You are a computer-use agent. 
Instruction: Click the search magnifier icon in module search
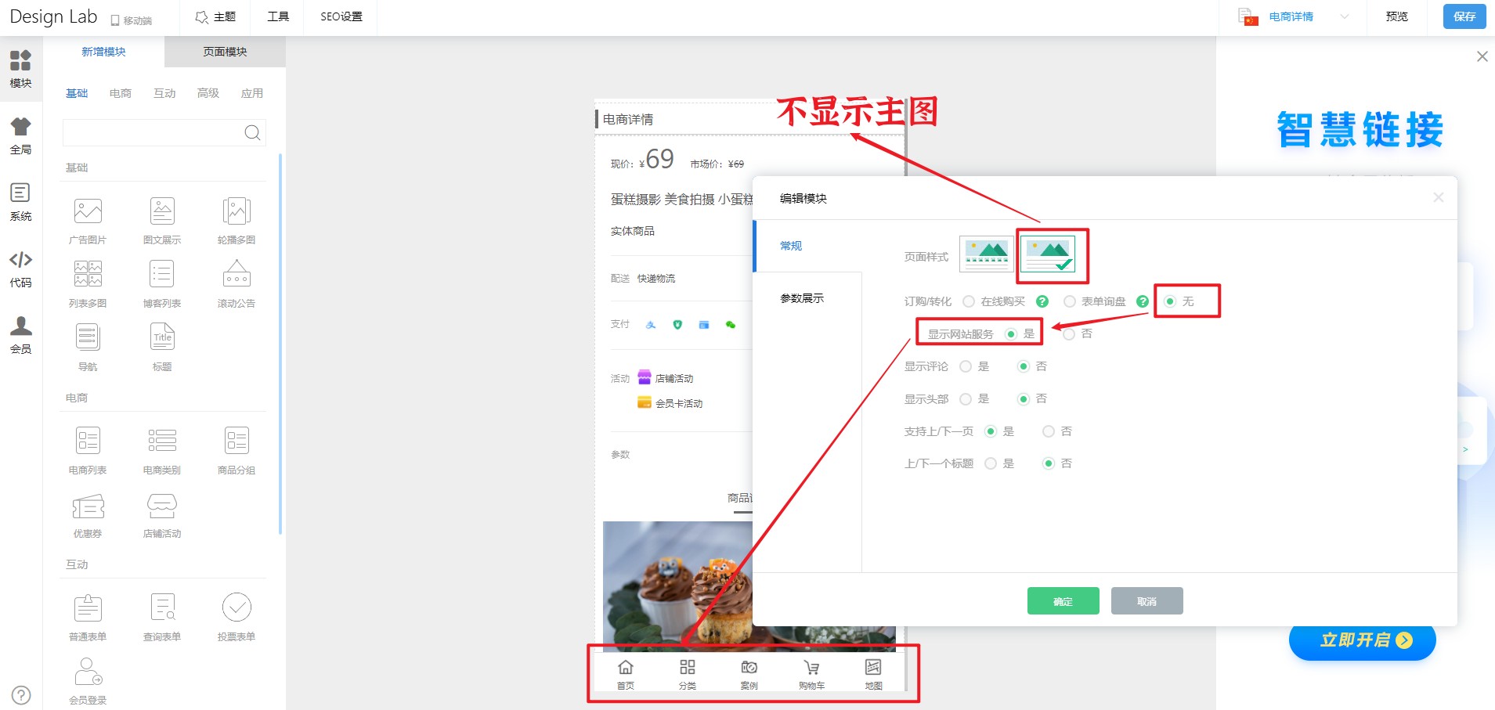[x=252, y=133]
